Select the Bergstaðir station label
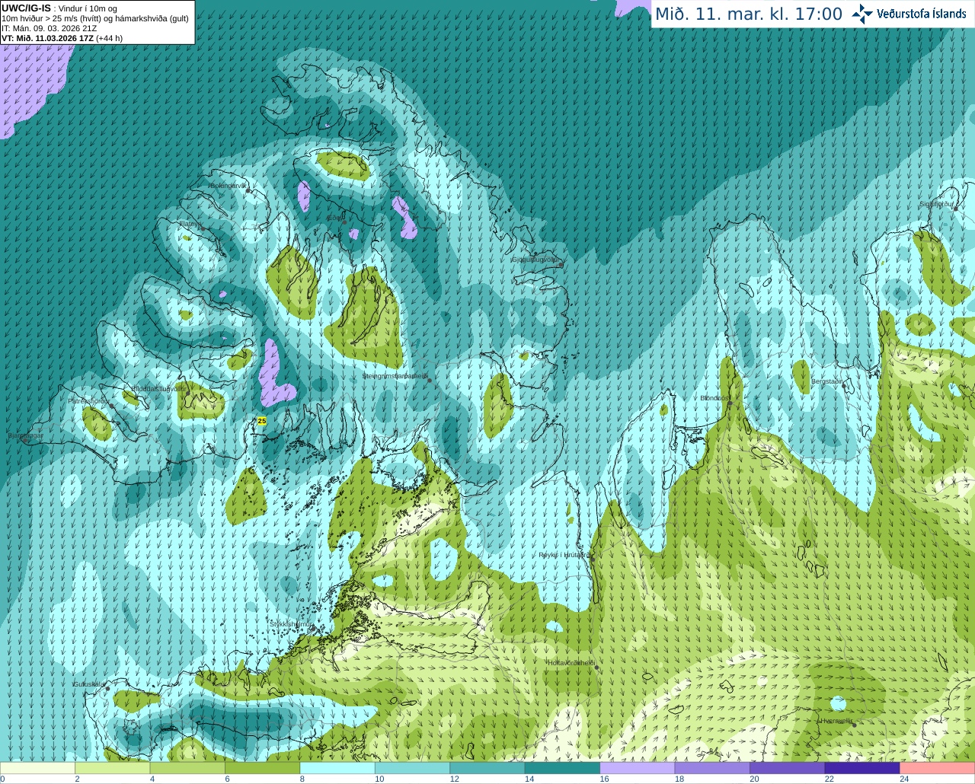Viewport: 975px width, 784px height. 827,381
